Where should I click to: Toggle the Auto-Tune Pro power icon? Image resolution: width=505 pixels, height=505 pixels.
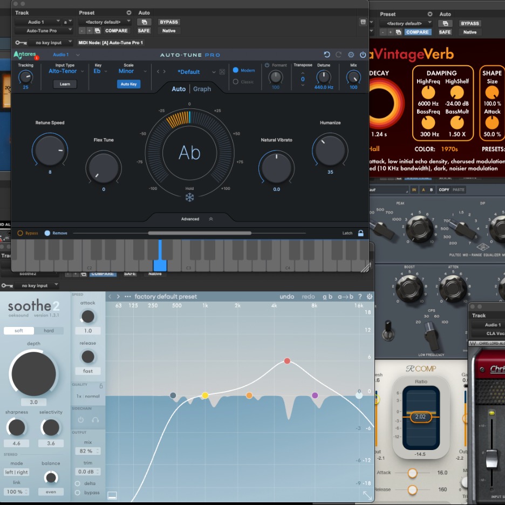363,54
